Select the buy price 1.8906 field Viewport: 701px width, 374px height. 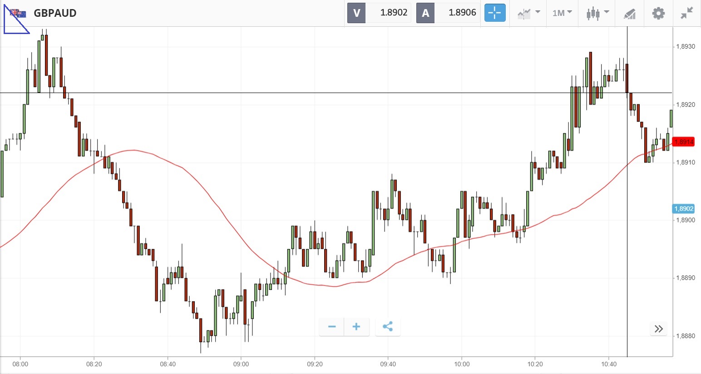tap(457, 13)
